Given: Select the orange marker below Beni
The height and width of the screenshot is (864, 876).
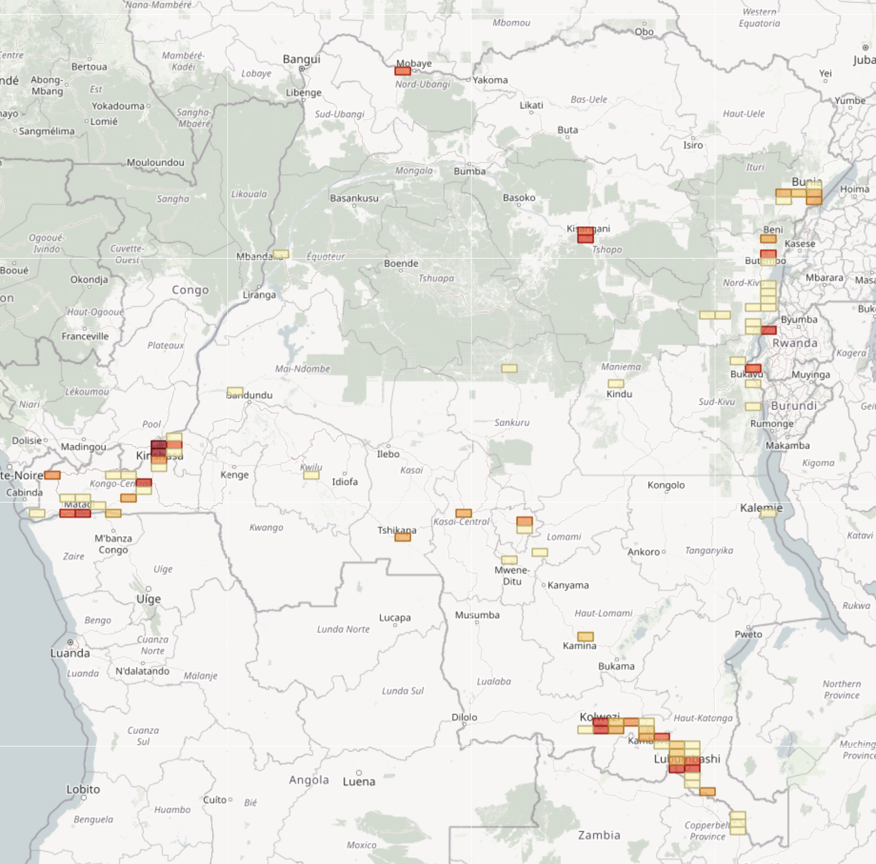Looking at the screenshot, I should click(x=767, y=240).
